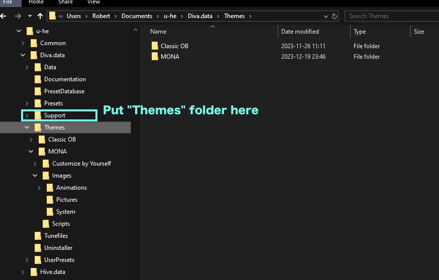Screen dimensions: 439x280
Task: Open the Share ribbon tab
Action: coord(65,2)
